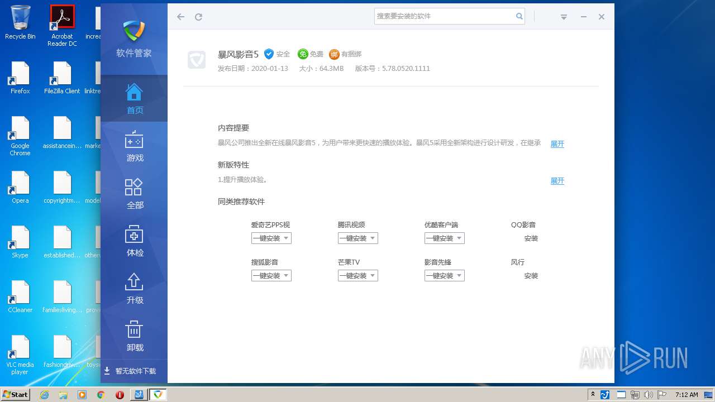This screenshot has width=715, height=402.
Task: Click the 腾讯视频 software name
Action: pyautogui.click(x=351, y=225)
